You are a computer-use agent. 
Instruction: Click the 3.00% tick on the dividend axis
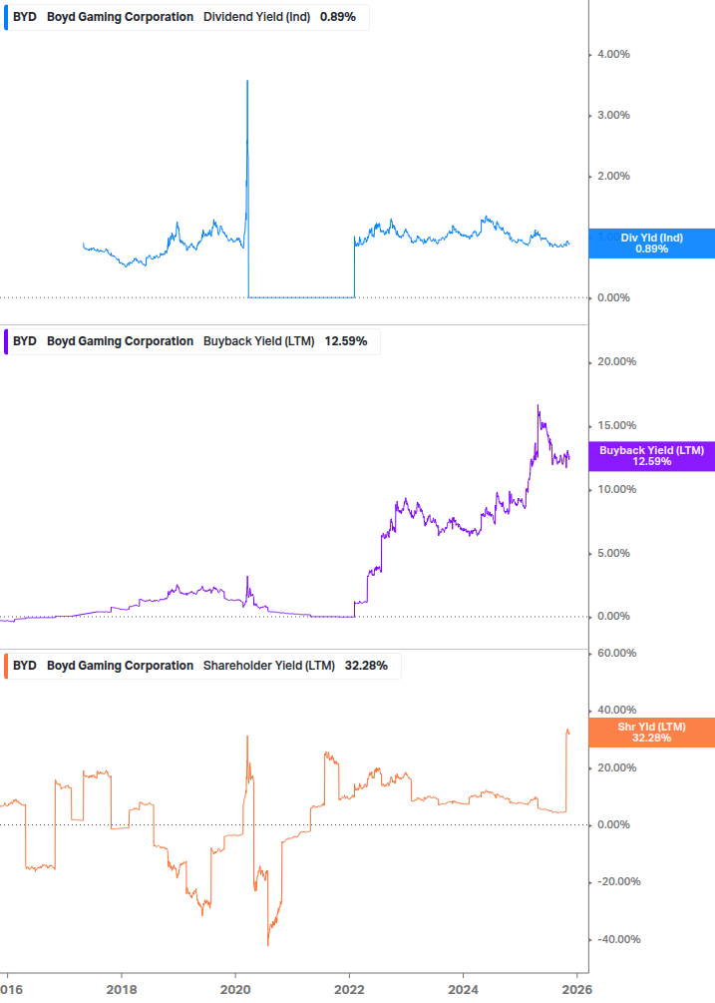click(613, 115)
